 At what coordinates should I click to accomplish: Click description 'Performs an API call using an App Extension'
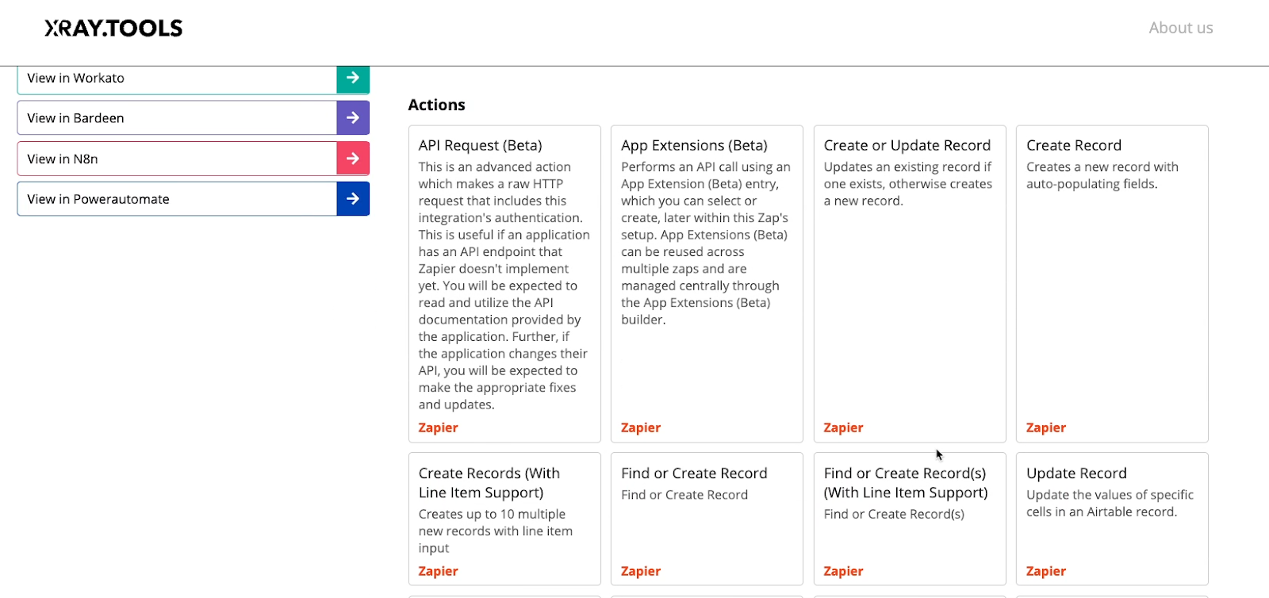(706, 243)
